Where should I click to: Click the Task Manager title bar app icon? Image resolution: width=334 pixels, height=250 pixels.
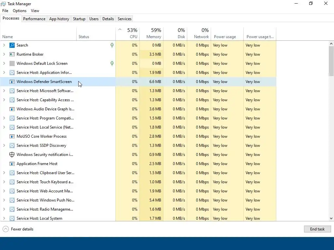click(3, 4)
